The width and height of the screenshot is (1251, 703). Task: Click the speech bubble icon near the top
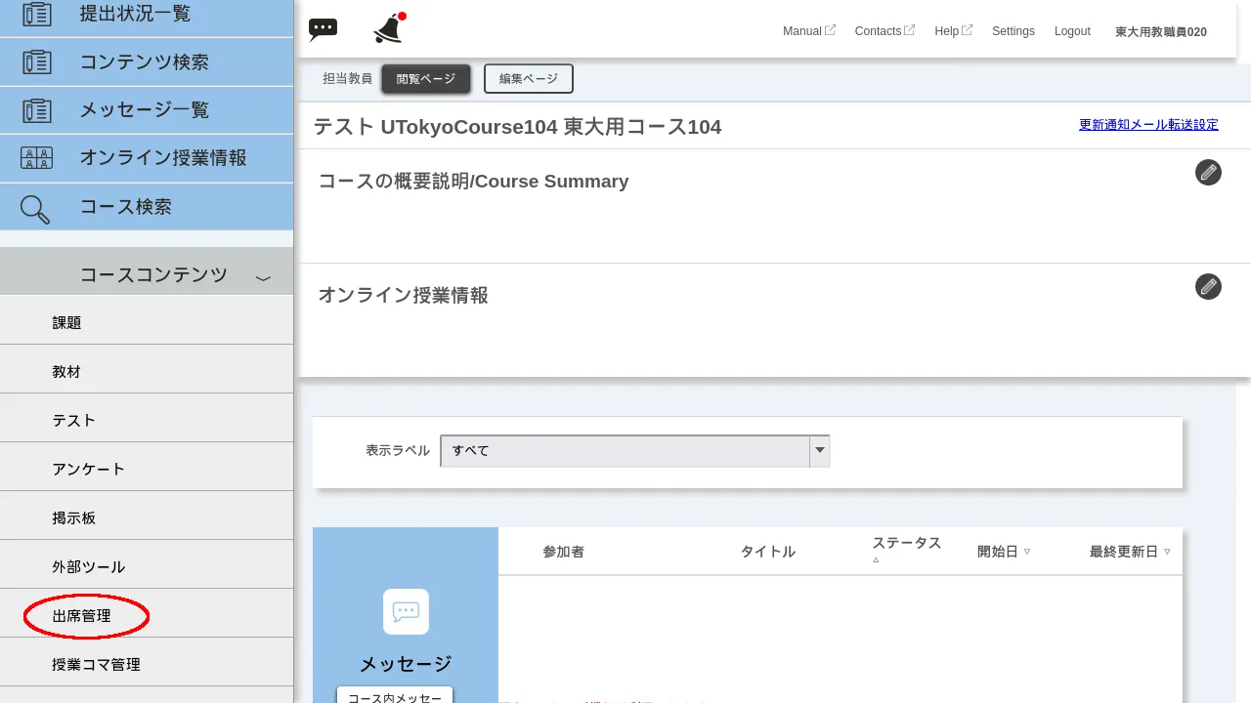point(323,28)
